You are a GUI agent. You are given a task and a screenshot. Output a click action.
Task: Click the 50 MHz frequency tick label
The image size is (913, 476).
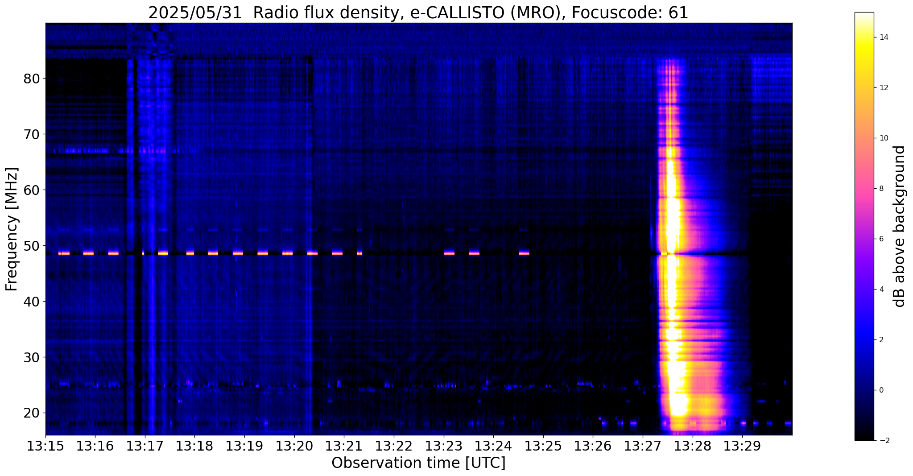click(32, 246)
